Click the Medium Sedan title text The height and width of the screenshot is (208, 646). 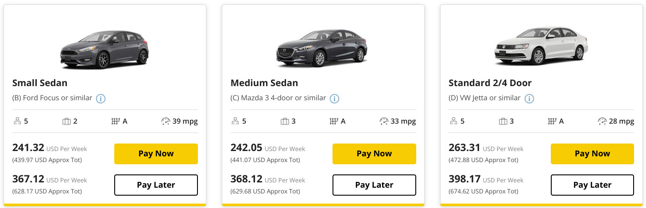coord(264,83)
